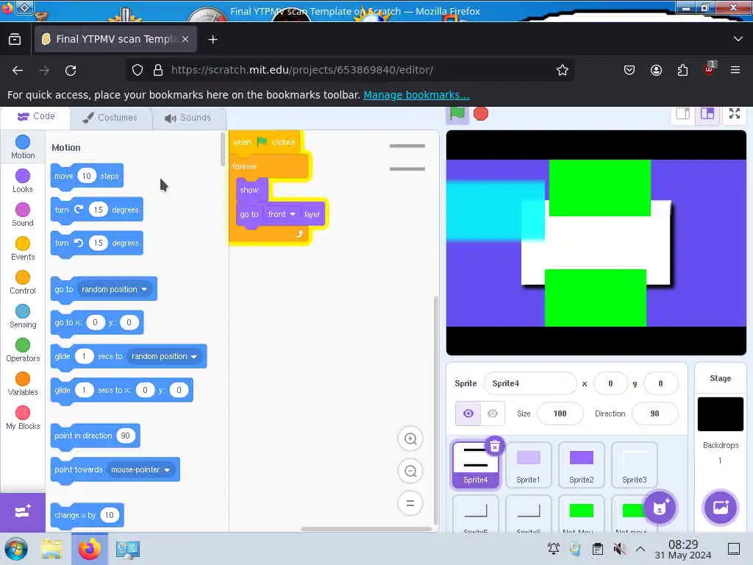The height and width of the screenshot is (565, 753).
Task: Open the Control blocks category
Action: [23, 282]
